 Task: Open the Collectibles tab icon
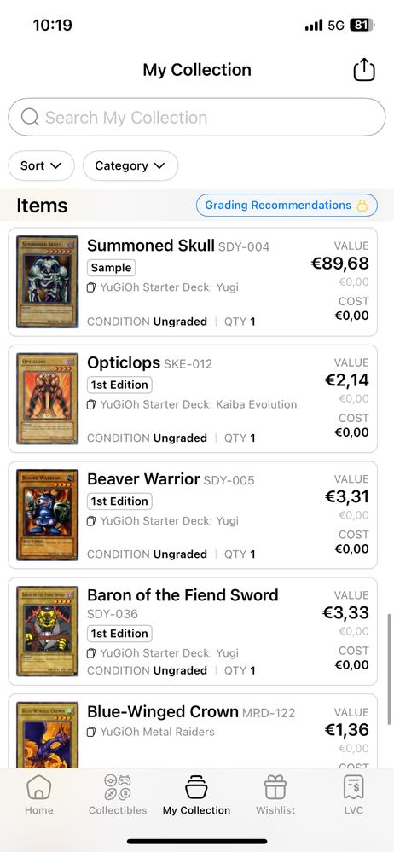pyautogui.click(x=118, y=787)
